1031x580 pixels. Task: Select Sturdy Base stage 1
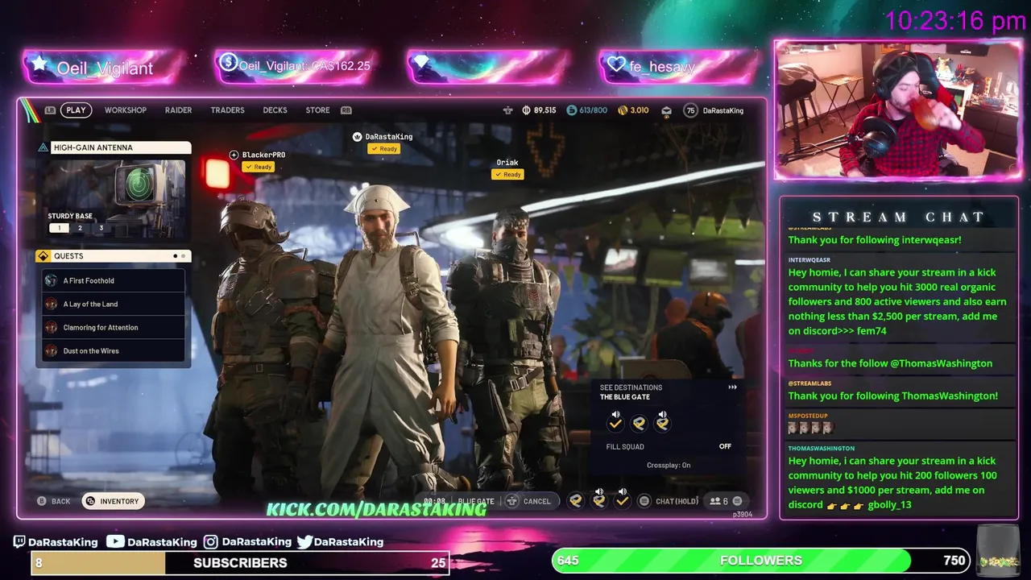(x=59, y=228)
